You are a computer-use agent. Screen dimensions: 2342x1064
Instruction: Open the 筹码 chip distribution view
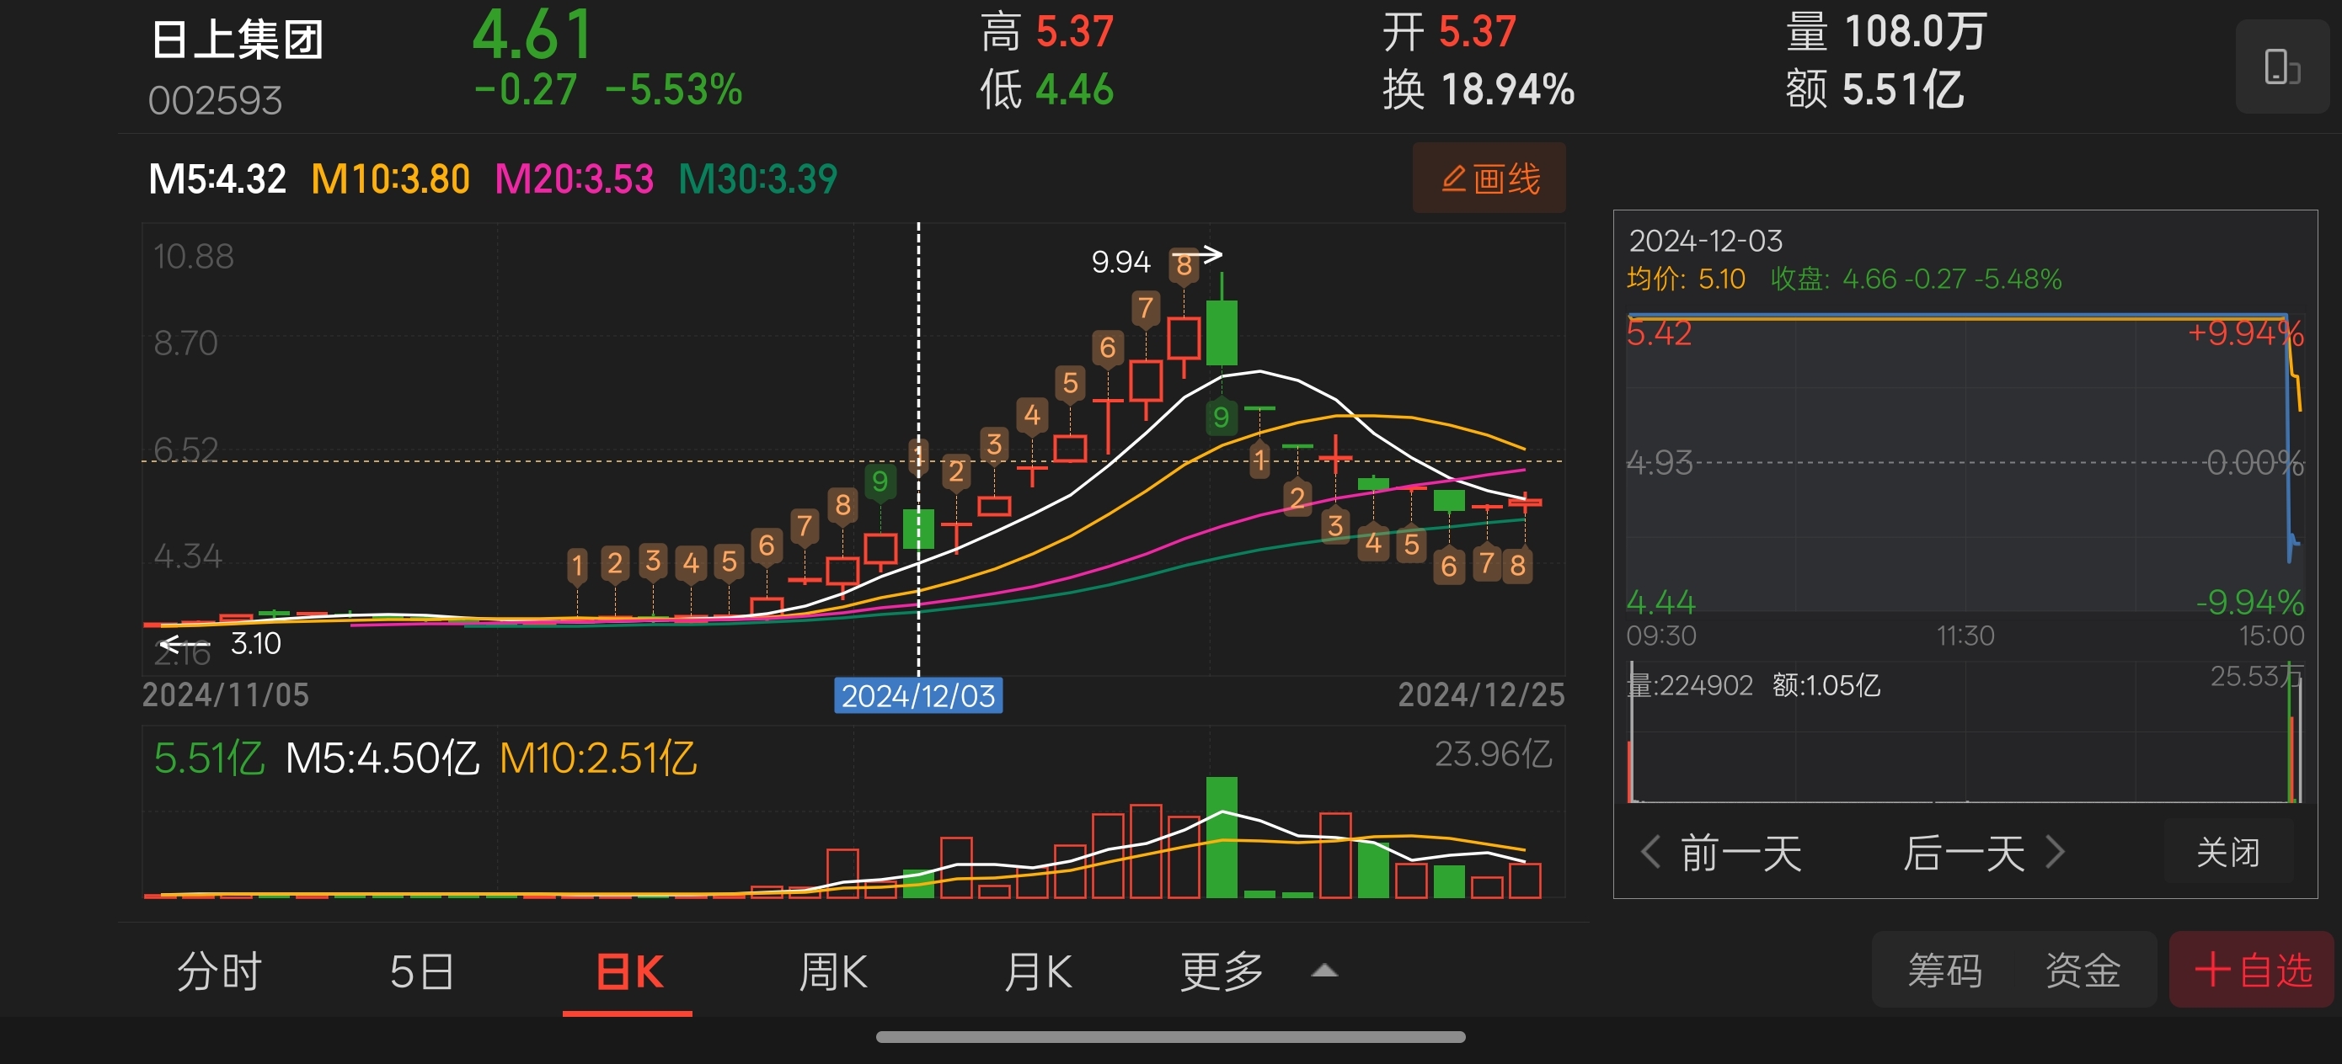pos(1944,971)
